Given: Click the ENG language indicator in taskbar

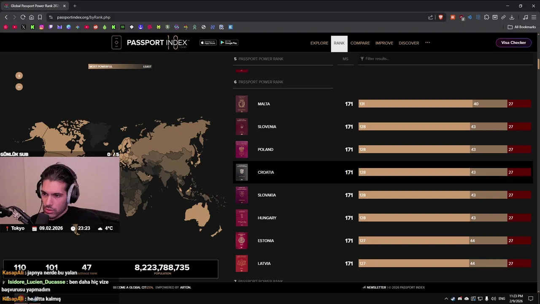Looking at the screenshot, I should 502,299.
